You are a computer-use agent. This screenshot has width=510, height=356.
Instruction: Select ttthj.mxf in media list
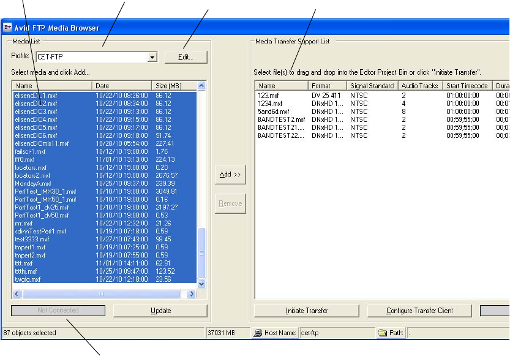pos(105,271)
